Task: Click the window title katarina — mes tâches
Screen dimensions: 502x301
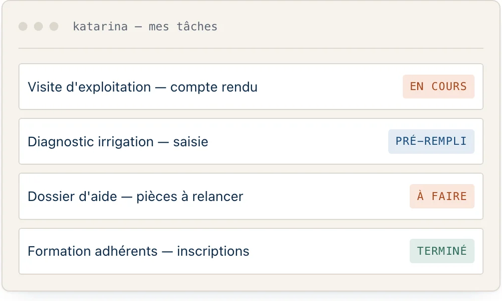Action: 145,26
